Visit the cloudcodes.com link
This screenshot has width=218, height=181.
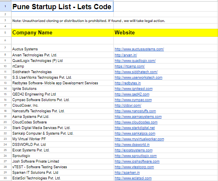(136, 122)
